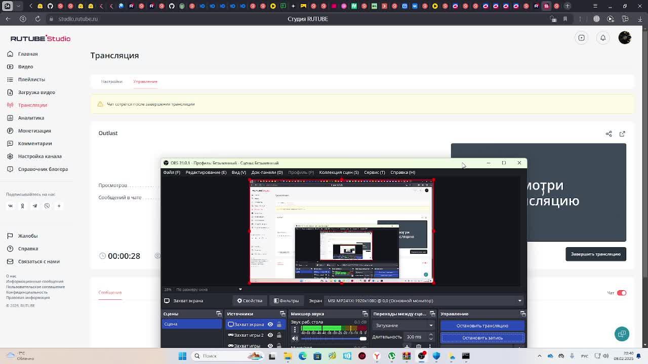Image resolution: width=648 pixels, height=364 pixels.
Task: Open Комментарии section
Action: click(29, 144)
